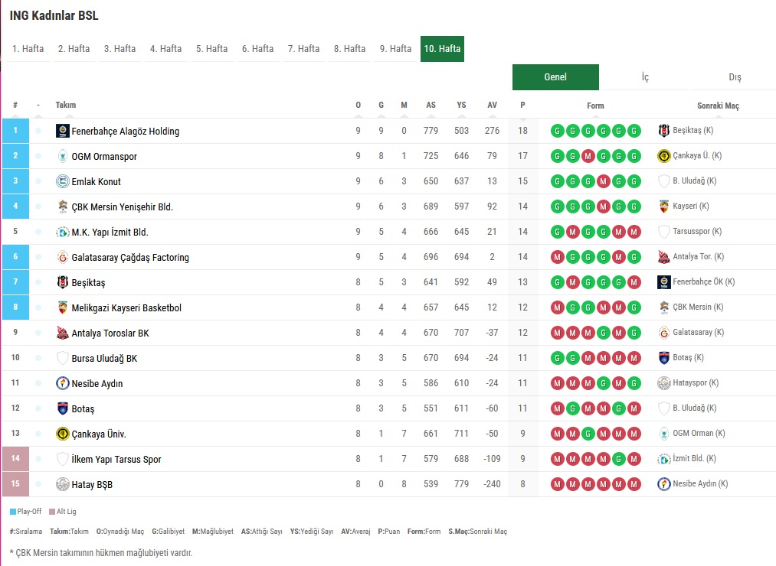Viewport: 776px width, 566px height.
Task: Open the İlkem Yapı Tarsus Spor link
Action: tap(116, 459)
